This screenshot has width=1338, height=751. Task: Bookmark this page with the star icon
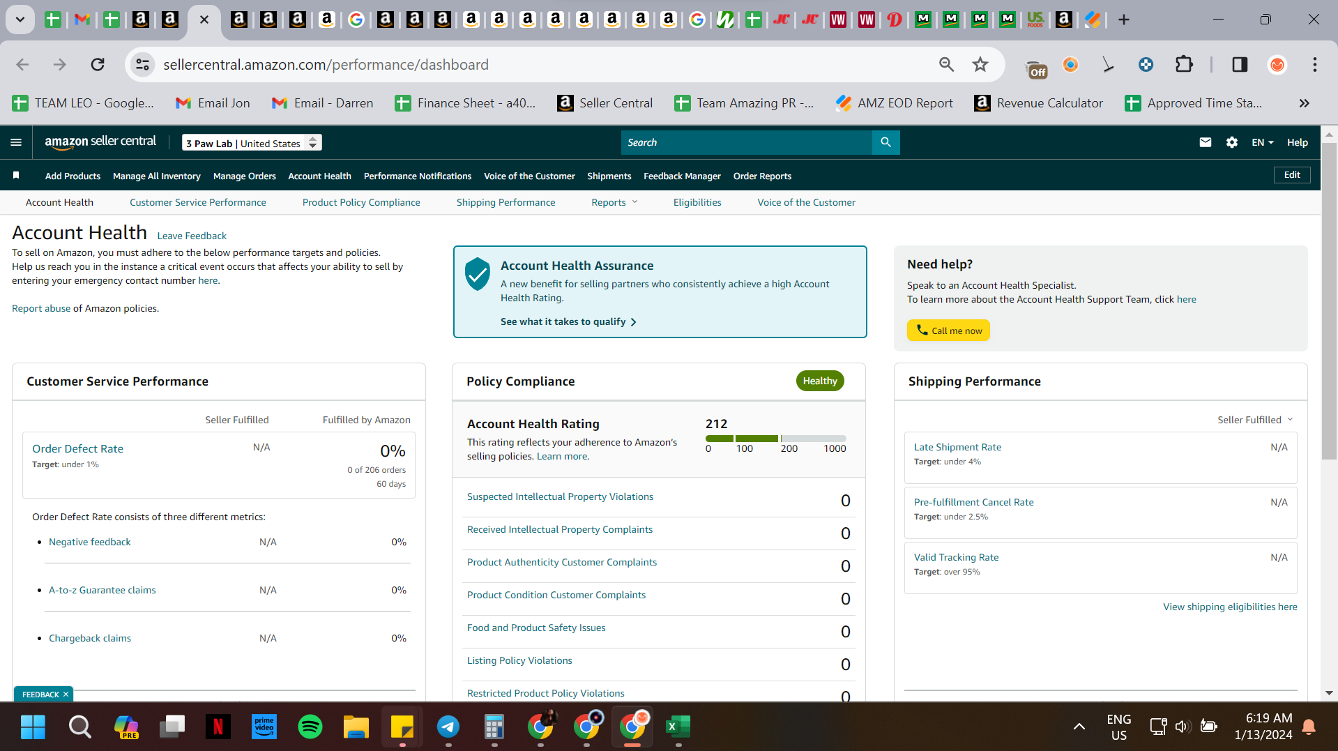point(980,65)
